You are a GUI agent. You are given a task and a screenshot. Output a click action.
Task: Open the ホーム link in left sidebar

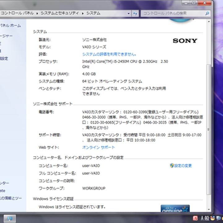[x=11, y=26]
